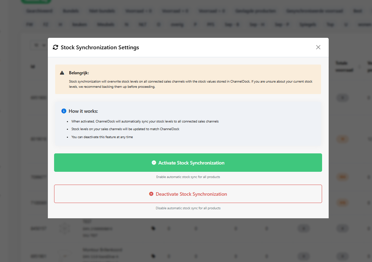Open the Geslaagde producten tab
Viewport: 372px width, 262px height.
click(x=256, y=11)
